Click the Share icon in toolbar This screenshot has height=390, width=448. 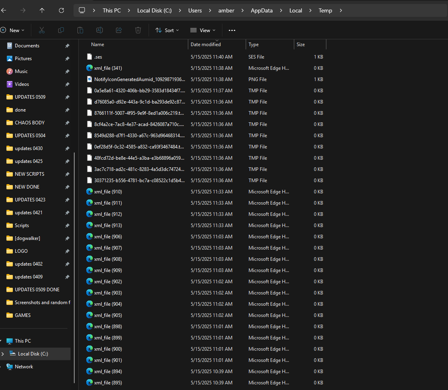coord(119,30)
